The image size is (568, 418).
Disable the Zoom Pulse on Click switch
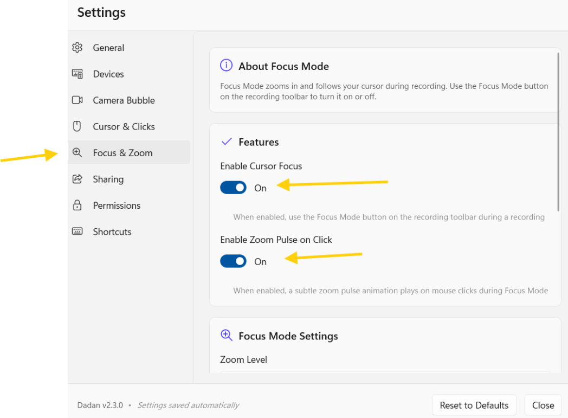233,261
